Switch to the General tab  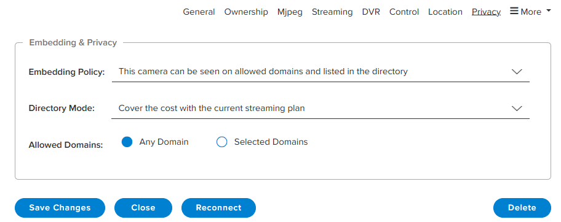(x=199, y=12)
